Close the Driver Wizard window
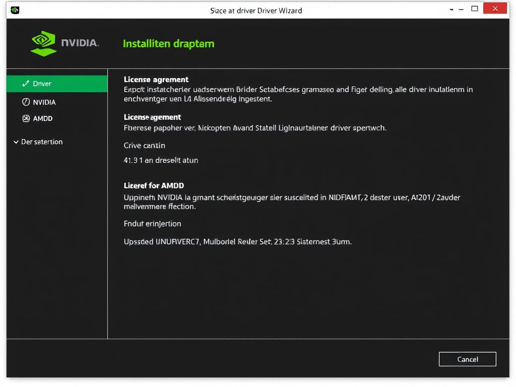The width and height of the screenshot is (516, 387). 495,9
